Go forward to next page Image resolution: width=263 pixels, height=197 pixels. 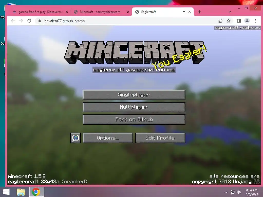point(21,21)
